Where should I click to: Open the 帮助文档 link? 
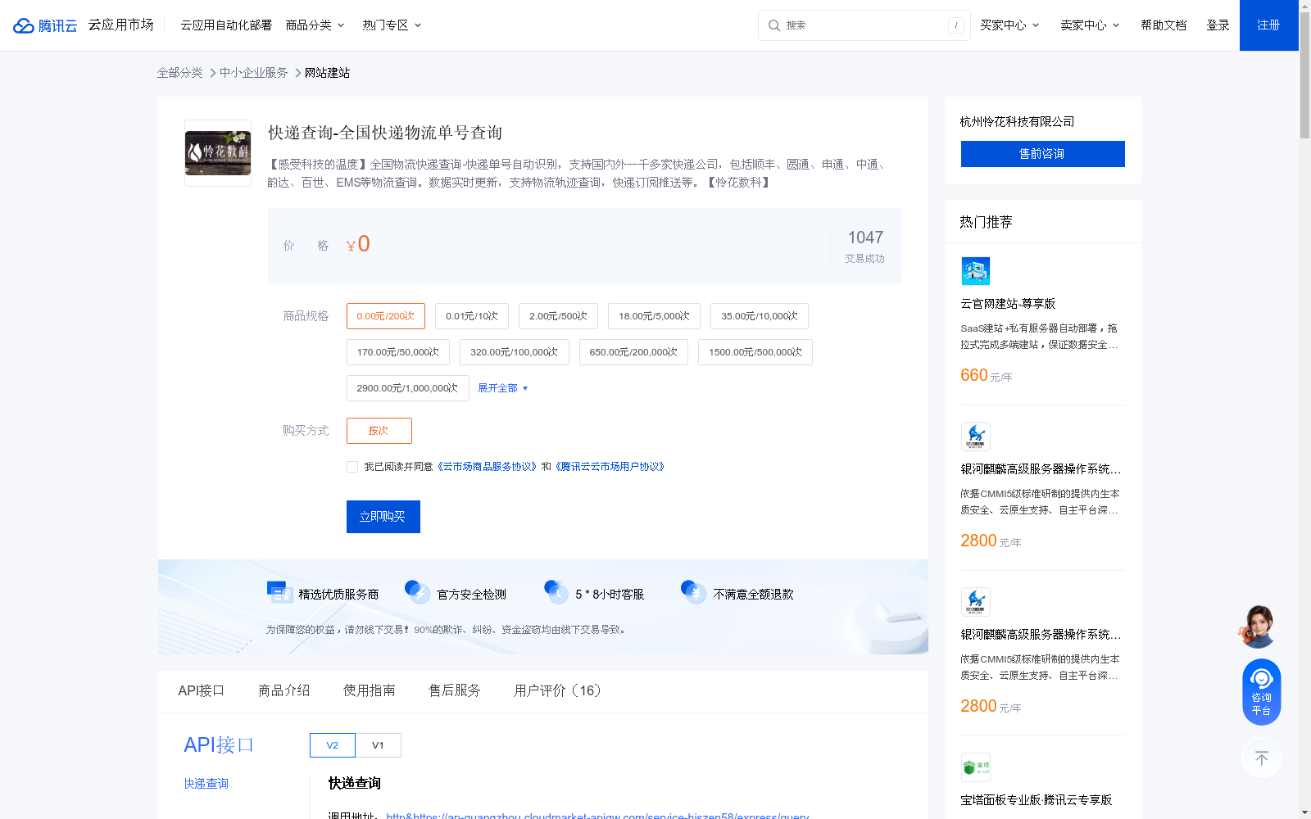(x=1164, y=25)
